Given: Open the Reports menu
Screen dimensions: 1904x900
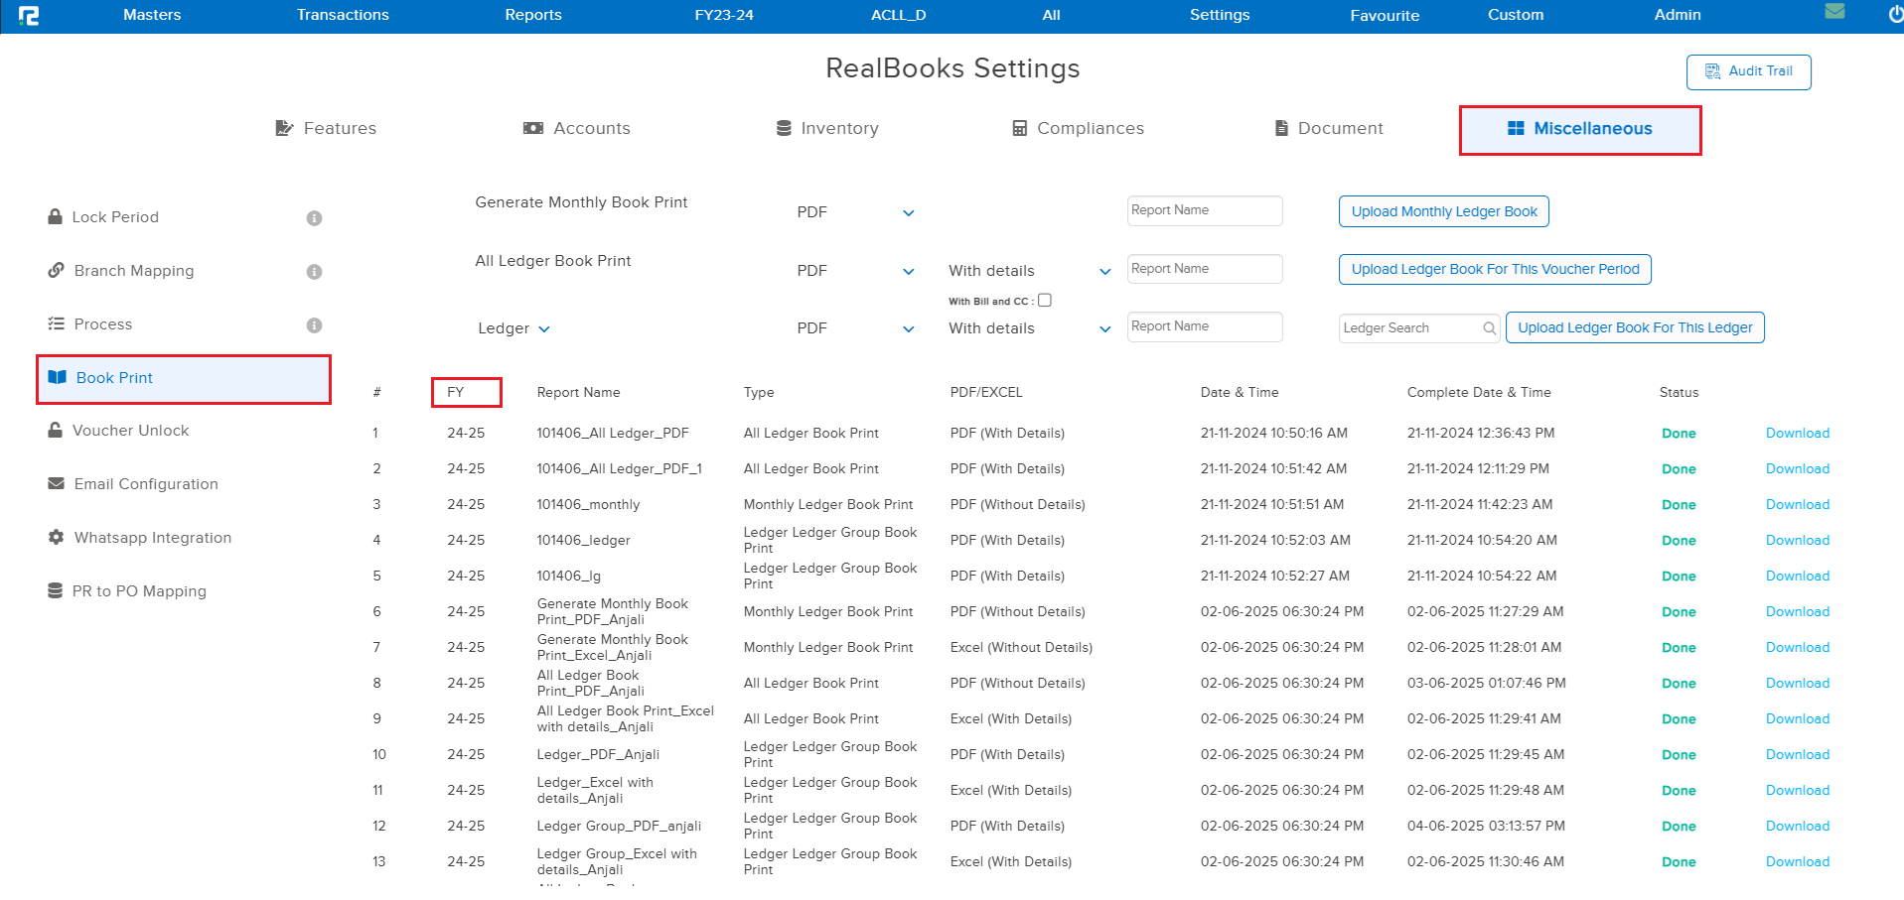Looking at the screenshot, I should (533, 15).
